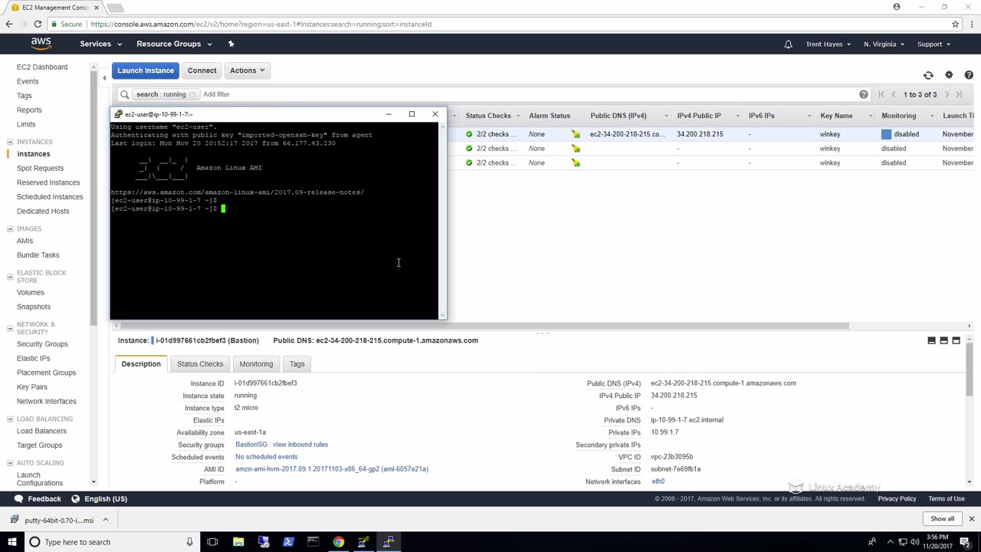Click the alarm icon in the second instance row
Image resolution: width=981 pixels, height=552 pixels.
point(576,149)
